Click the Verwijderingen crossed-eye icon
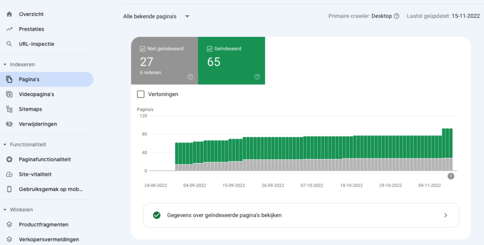 tap(9, 124)
